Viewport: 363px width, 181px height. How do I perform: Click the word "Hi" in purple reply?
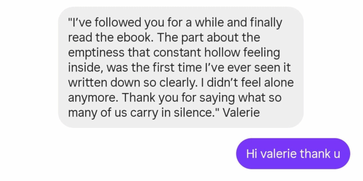(251, 154)
